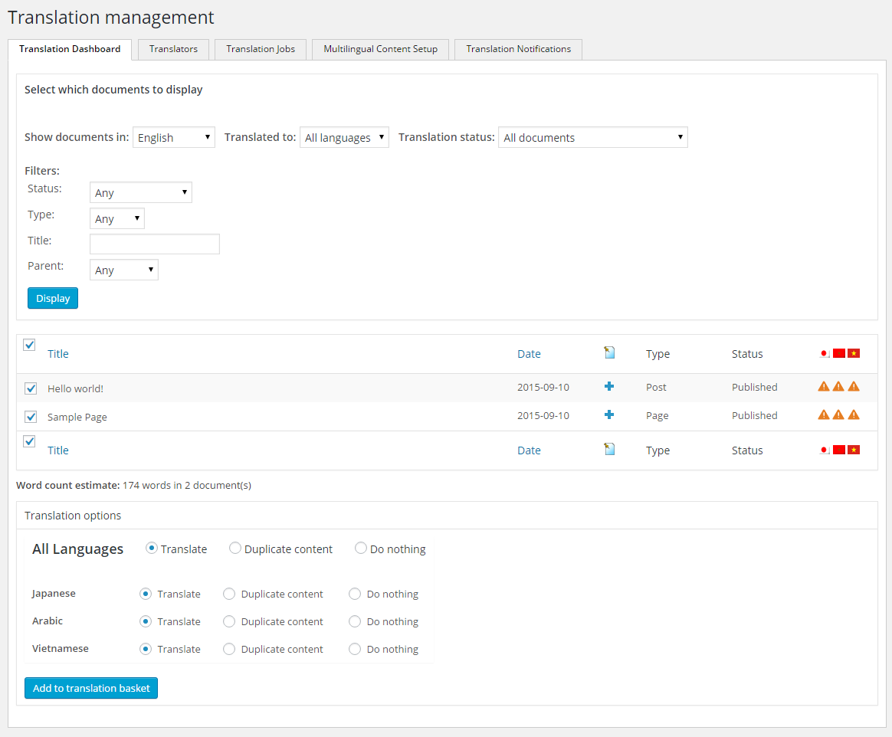Click the Vietnamese flag in the top table header
Viewport: 892px width, 737px height.
[854, 353]
